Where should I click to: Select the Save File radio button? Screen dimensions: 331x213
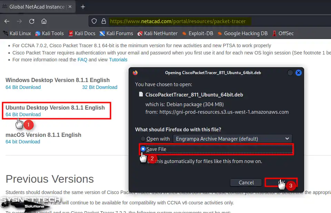click(x=143, y=149)
